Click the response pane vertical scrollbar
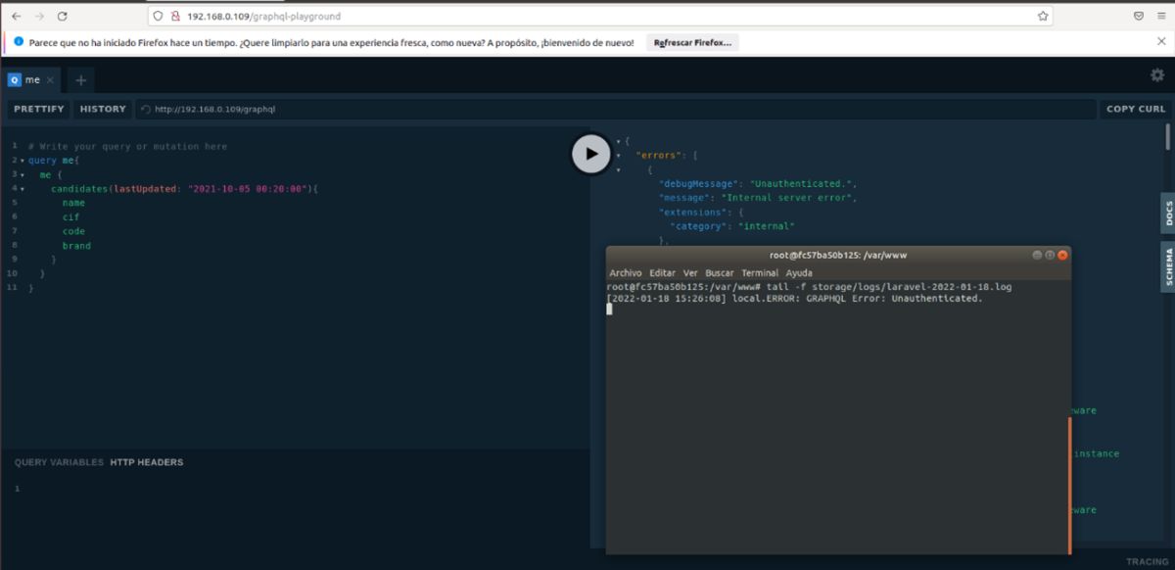This screenshot has width=1175, height=570. click(1168, 137)
